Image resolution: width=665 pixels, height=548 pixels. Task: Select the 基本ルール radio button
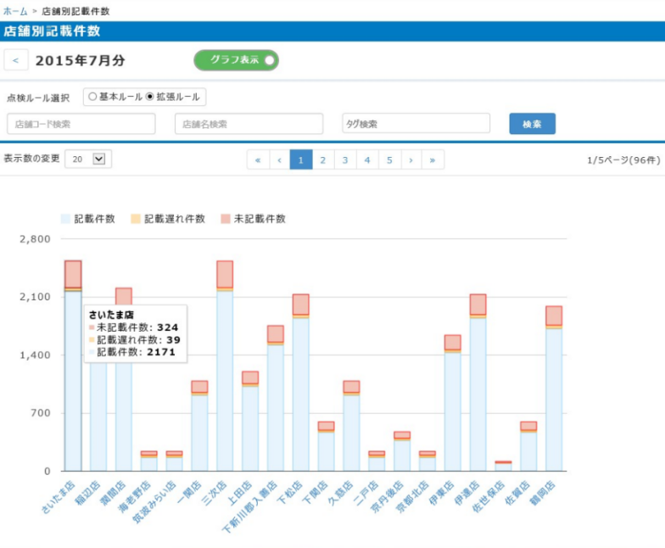pyautogui.click(x=92, y=97)
